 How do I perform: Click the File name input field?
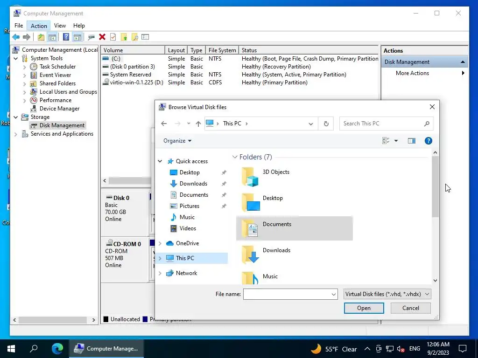pos(290,294)
